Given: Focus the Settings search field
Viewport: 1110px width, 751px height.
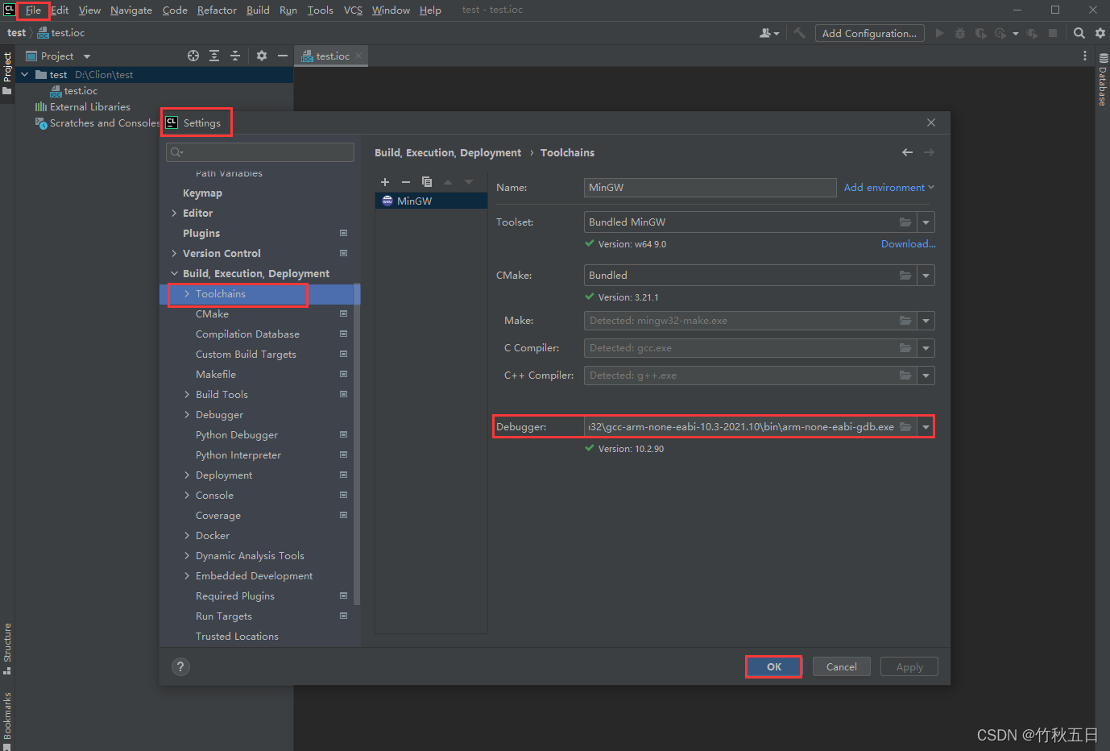Looking at the screenshot, I should [260, 152].
